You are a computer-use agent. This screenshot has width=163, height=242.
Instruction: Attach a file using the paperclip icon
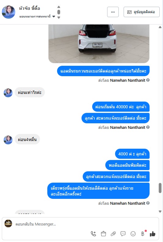click(x=113, y=234)
